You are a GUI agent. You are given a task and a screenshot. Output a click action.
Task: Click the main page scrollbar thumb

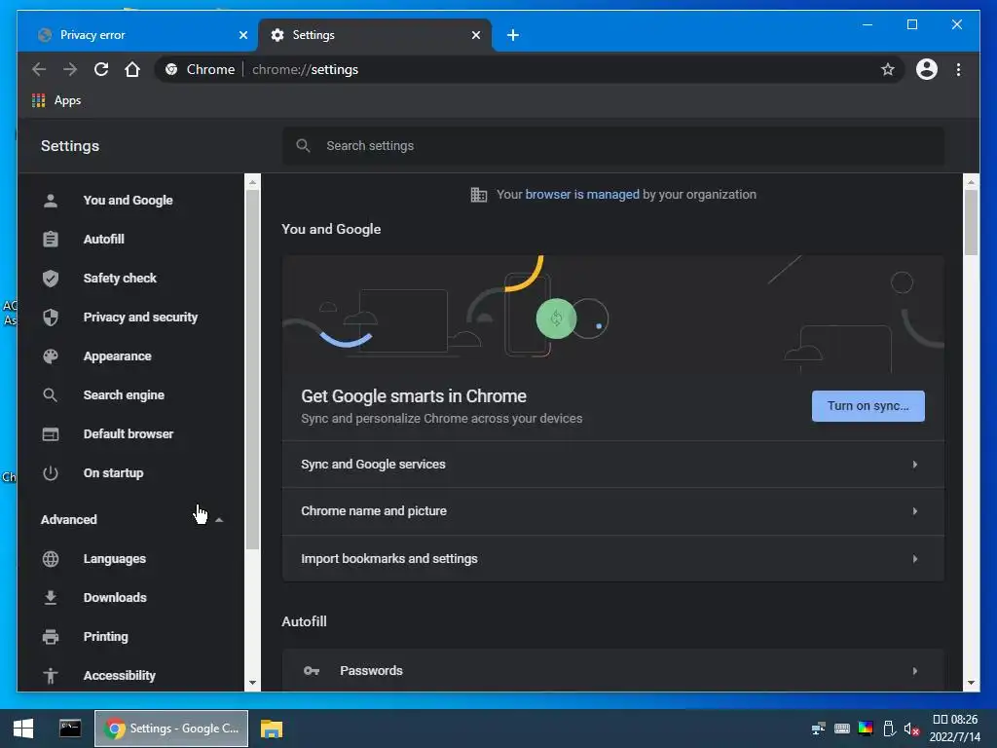971,222
